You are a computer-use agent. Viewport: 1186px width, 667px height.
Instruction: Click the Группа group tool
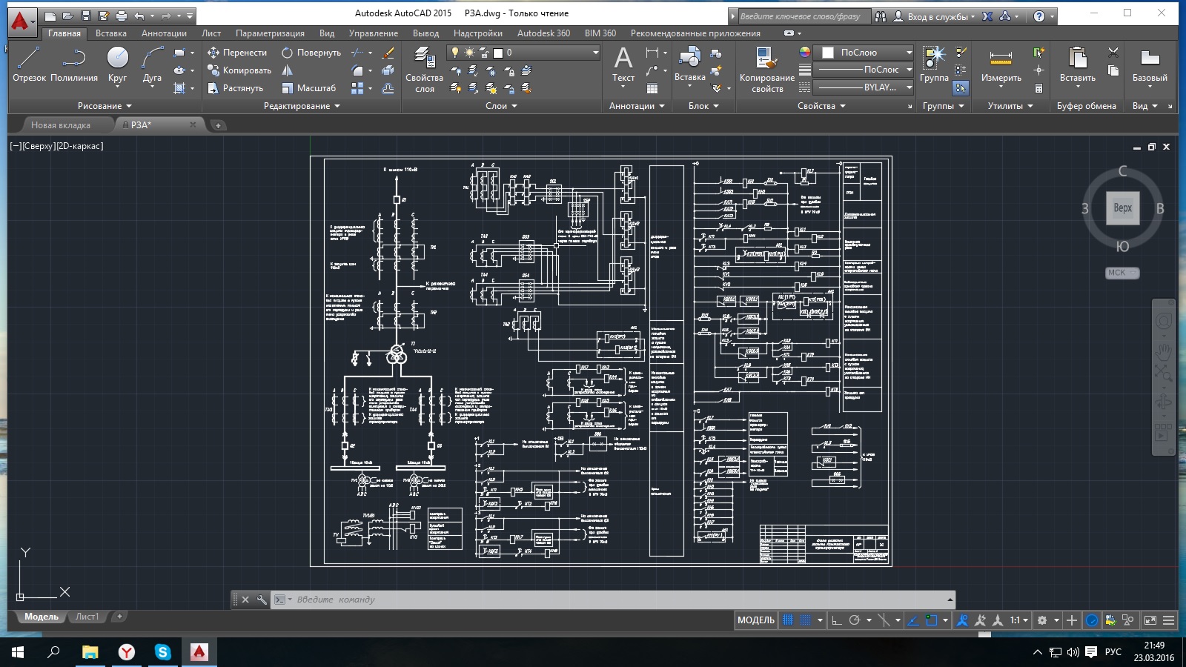(934, 64)
